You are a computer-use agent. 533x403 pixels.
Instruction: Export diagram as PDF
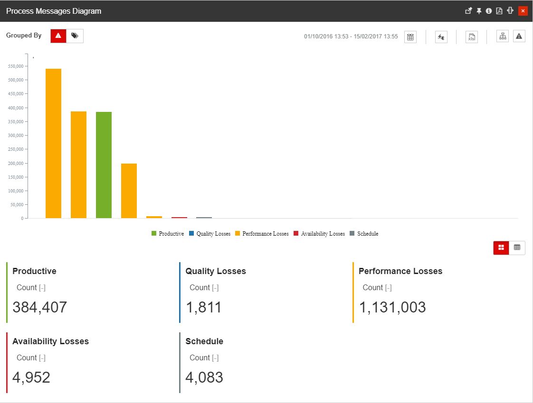coord(499,11)
